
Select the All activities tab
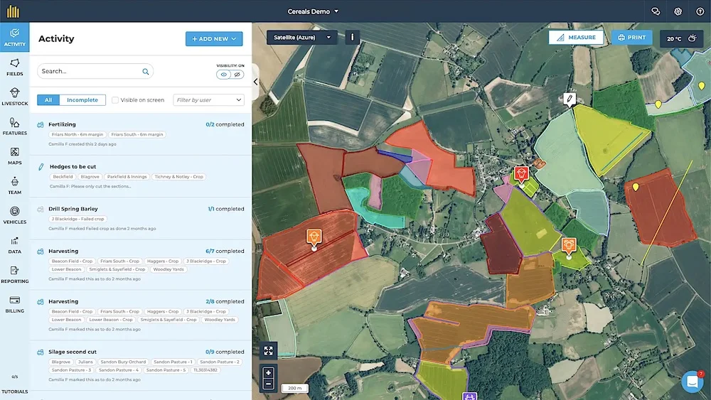click(x=48, y=100)
